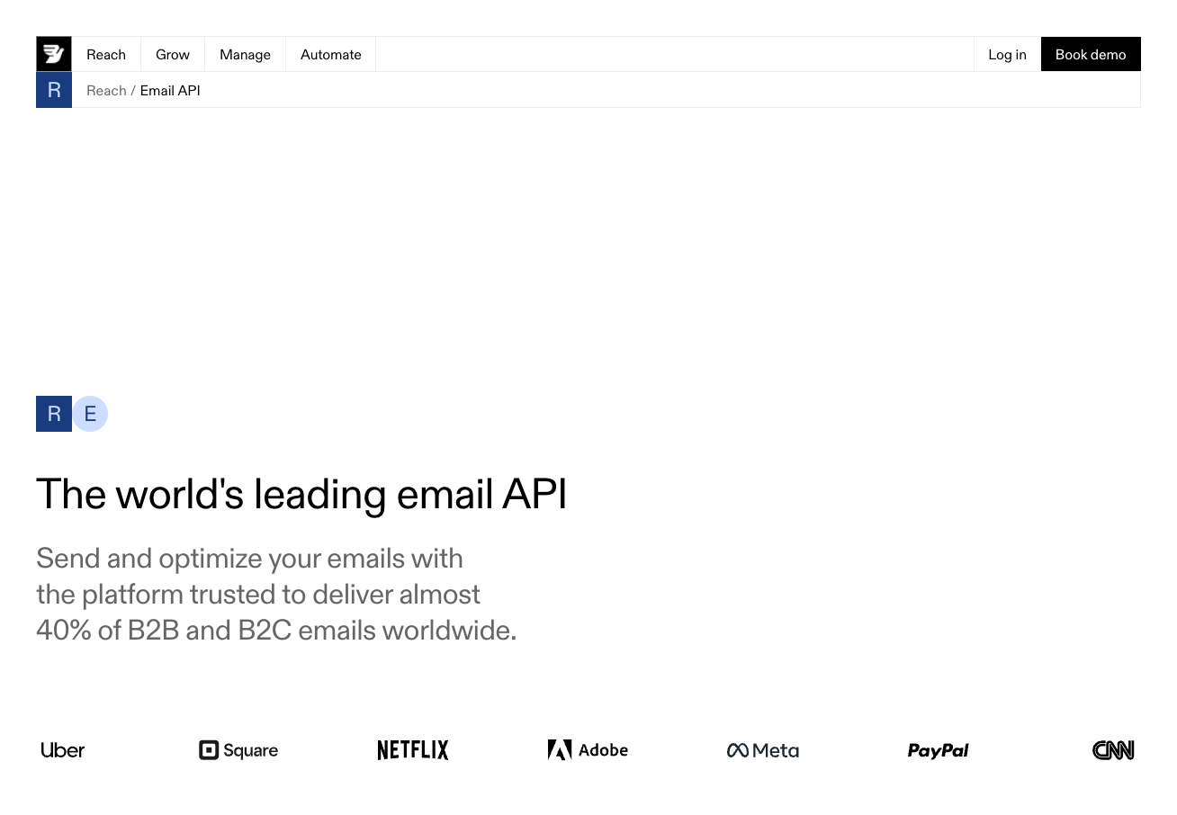Screen dimensions: 1177x815
Task: Open the Automate navigation menu
Action: [330, 54]
